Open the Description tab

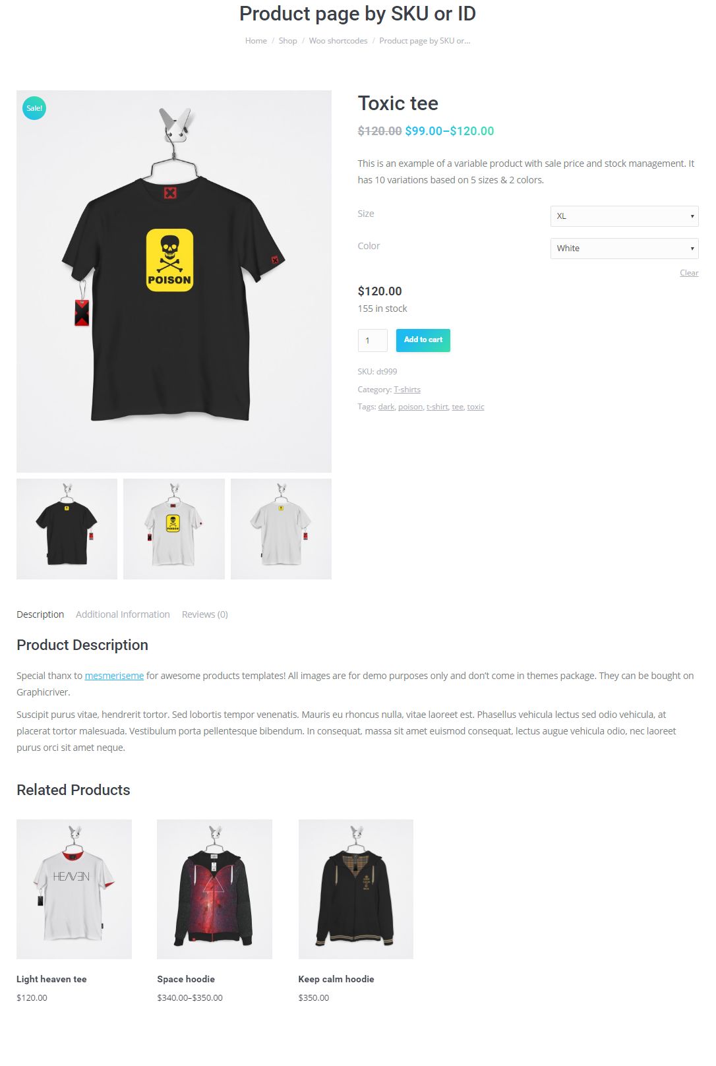pos(40,614)
